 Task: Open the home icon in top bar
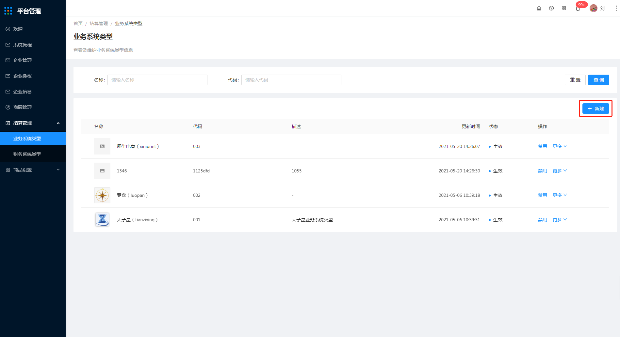tap(539, 8)
